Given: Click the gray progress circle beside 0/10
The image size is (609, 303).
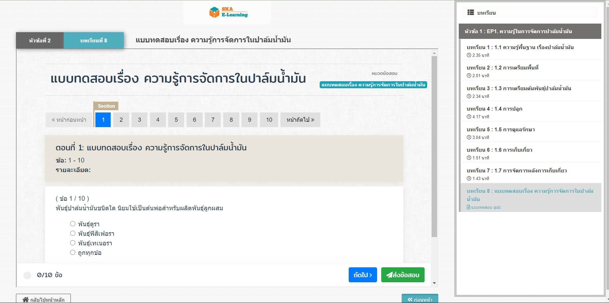Looking at the screenshot, I should pyautogui.click(x=27, y=275).
